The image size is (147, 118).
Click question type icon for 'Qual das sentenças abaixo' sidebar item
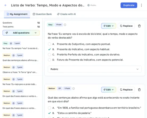click(13, 55)
